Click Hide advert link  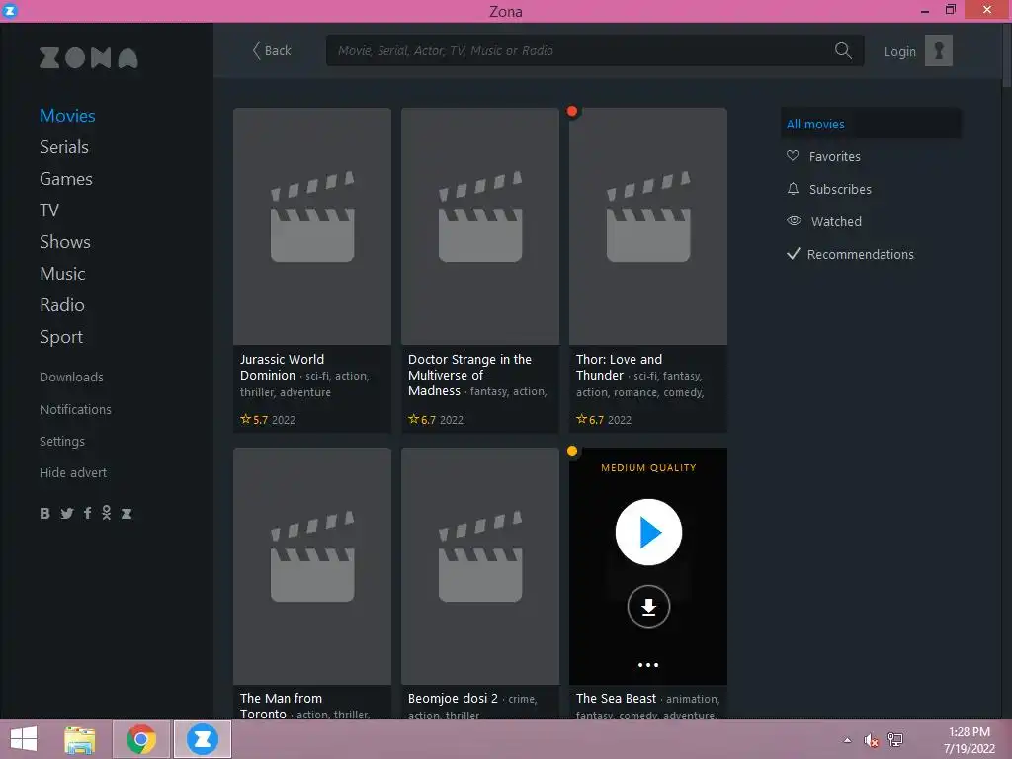(73, 473)
